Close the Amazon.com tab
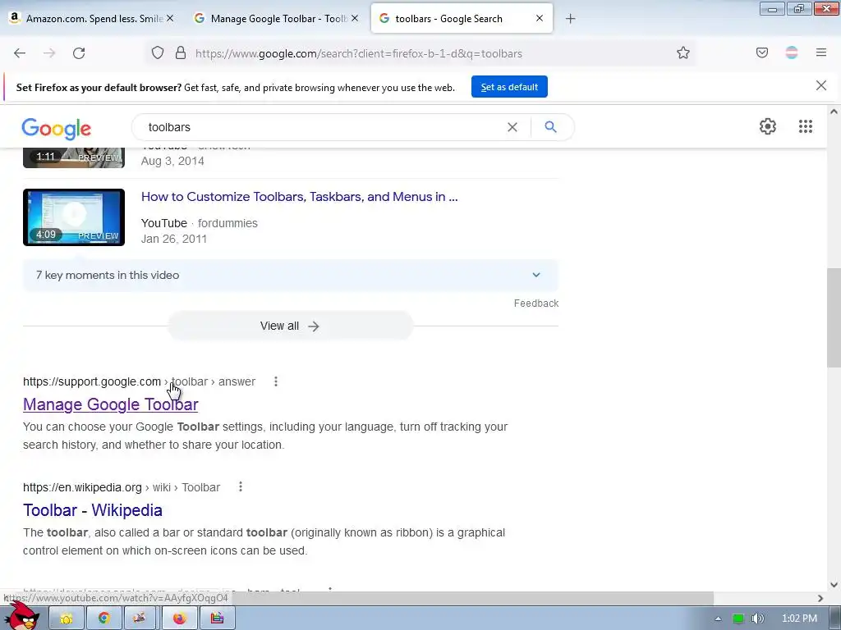 pos(170,18)
